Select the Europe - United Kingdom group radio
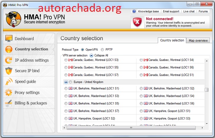Image resolution: width=215 pixels, height=138 pixels. pyautogui.click(x=70, y=82)
